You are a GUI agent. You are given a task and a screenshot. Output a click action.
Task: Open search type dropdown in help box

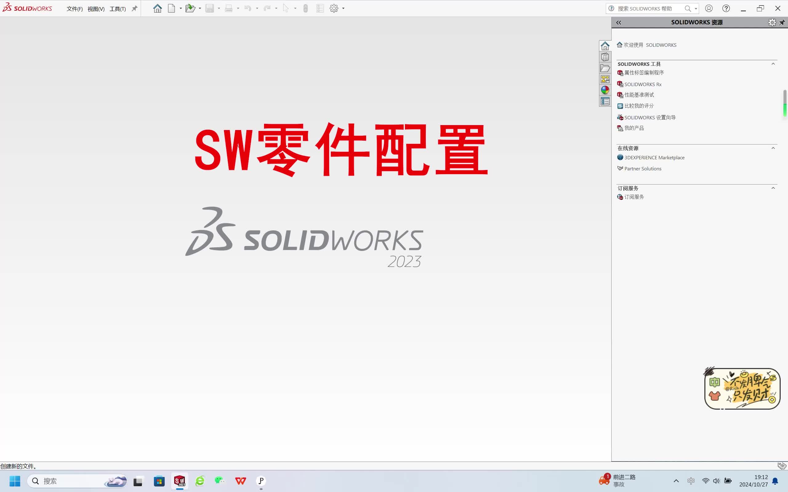[x=696, y=9]
